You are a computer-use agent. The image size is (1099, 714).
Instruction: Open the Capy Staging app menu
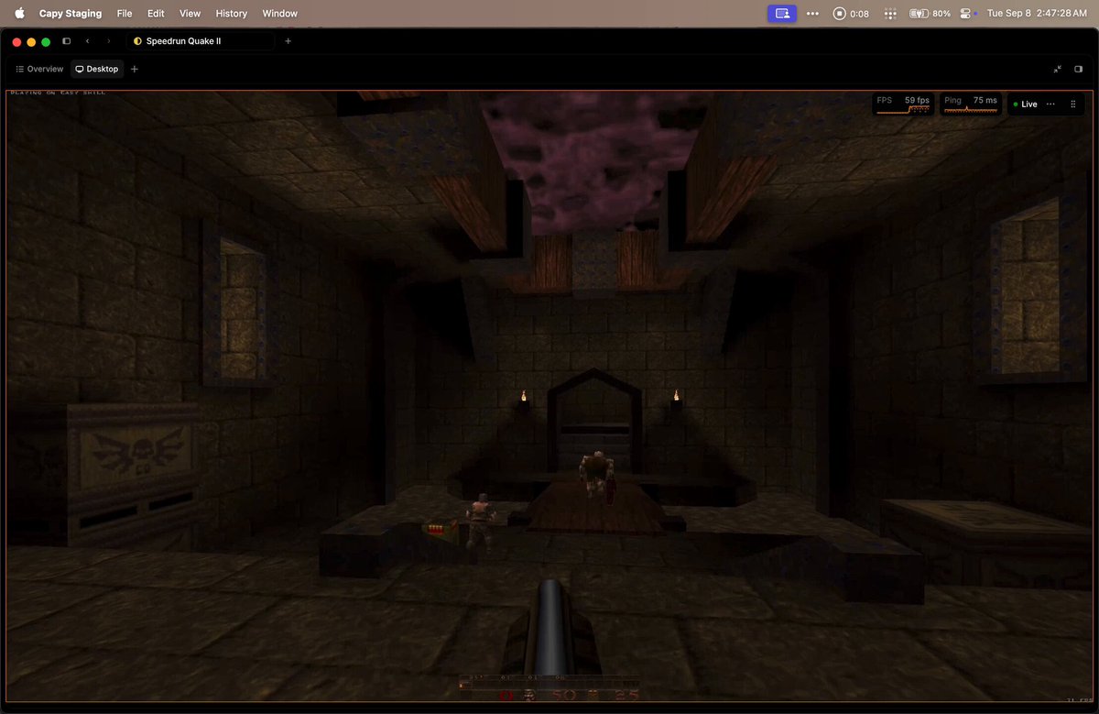click(x=71, y=14)
